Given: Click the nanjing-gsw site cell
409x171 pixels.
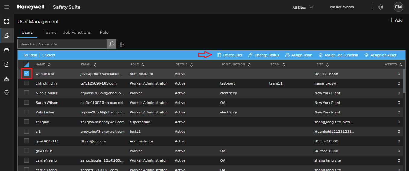Looking at the screenshot, I should click(x=325, y=83).
